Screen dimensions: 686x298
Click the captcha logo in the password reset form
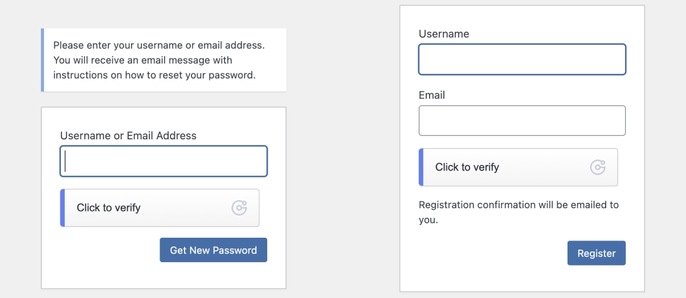click(x=239, y=208)
